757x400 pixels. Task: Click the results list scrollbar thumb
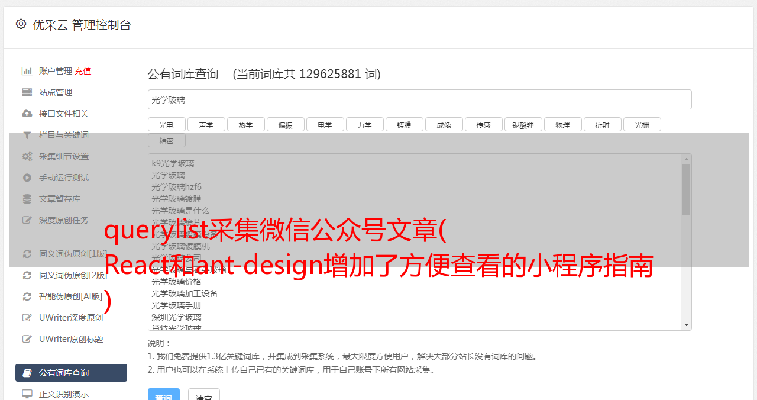click(x=686, y=189)
